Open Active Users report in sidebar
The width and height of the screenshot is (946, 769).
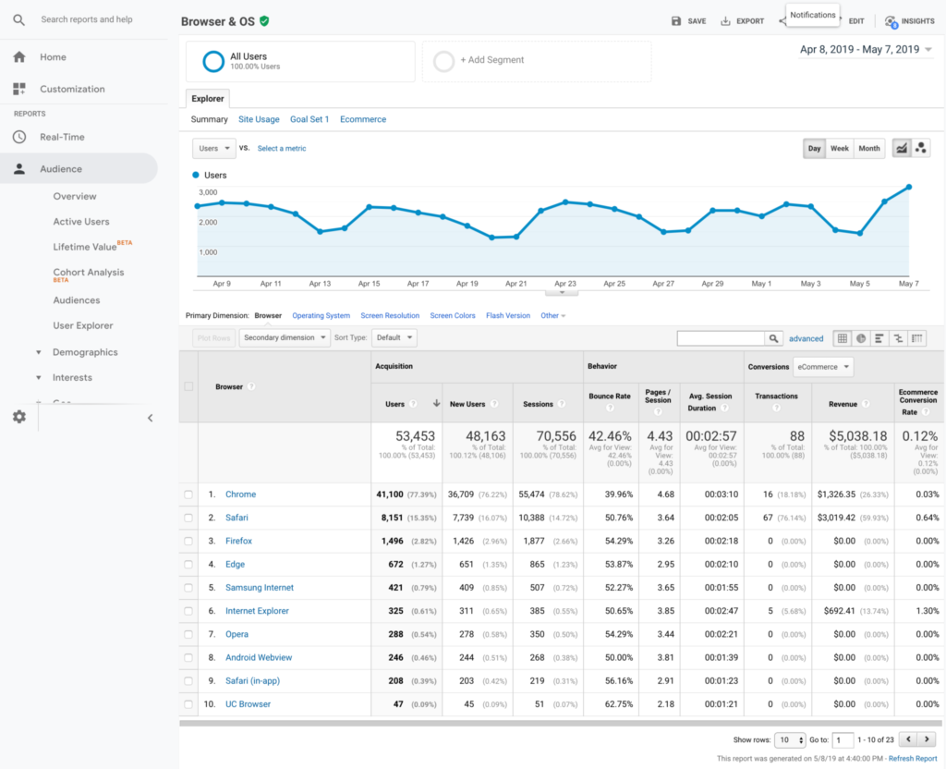pyautogui.click(x=81, y=222)
